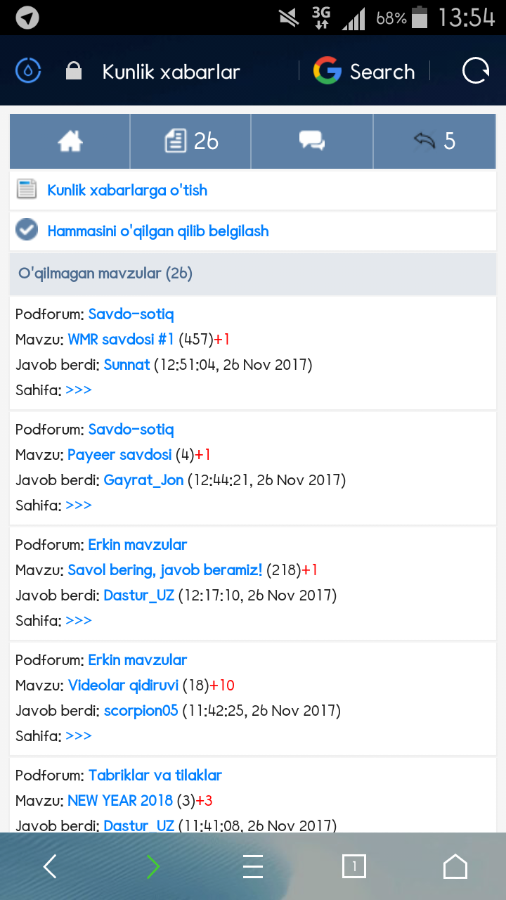Open the browser tabs switcher
506x900 pixels.
[x=354, y=867]
